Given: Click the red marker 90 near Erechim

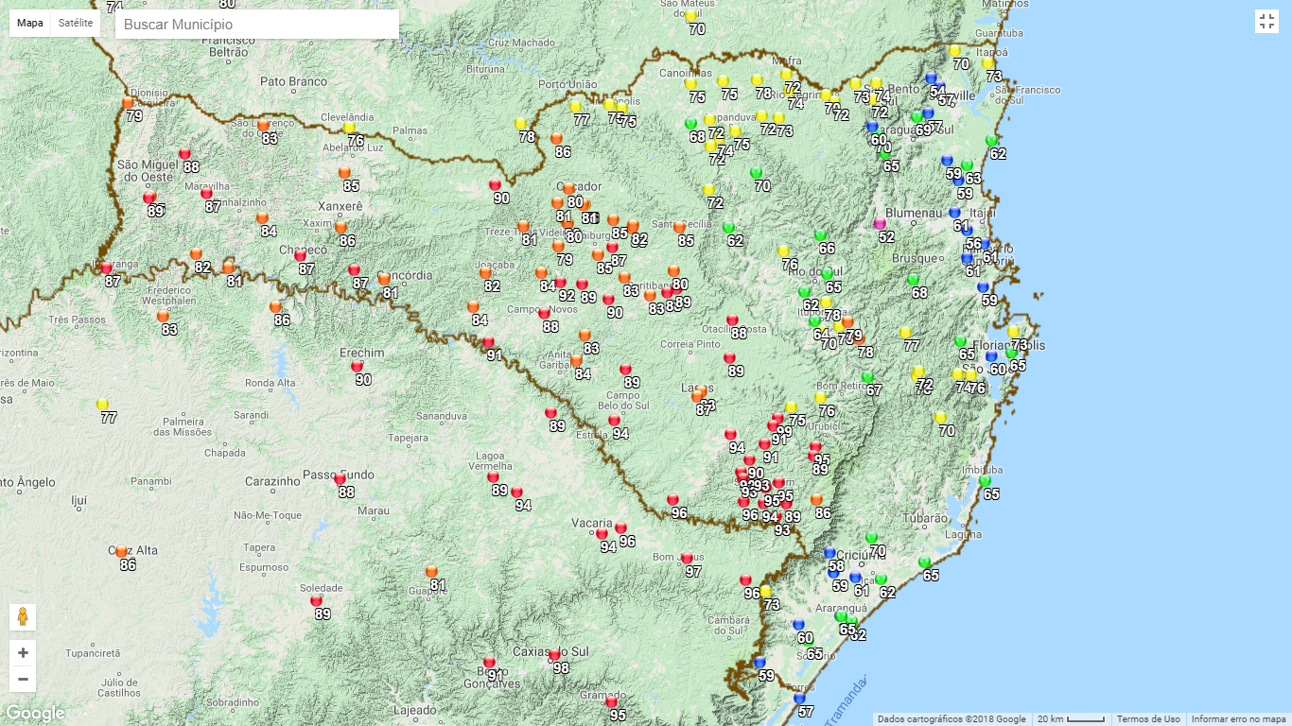Looking at the screenshot, I should tap(357, 366).
